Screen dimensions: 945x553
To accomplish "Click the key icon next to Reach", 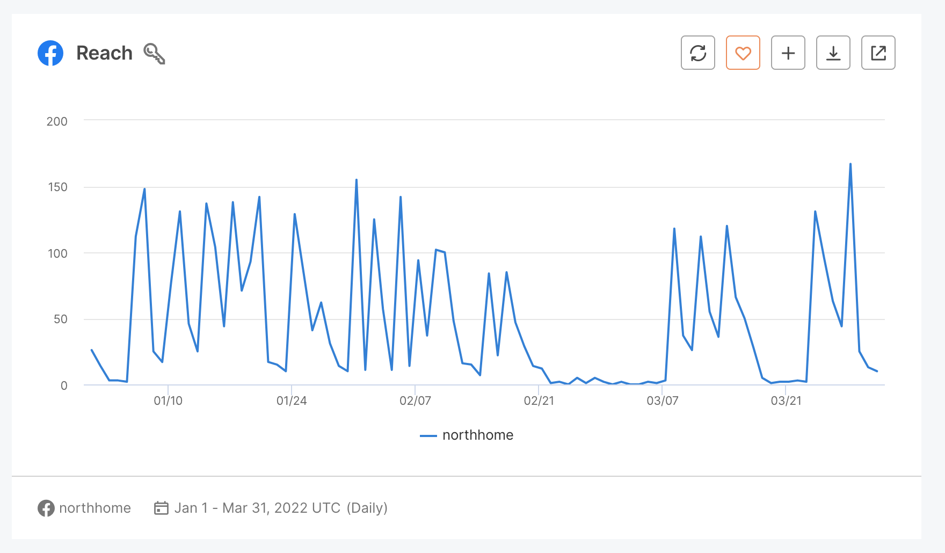I will [154, 54].
